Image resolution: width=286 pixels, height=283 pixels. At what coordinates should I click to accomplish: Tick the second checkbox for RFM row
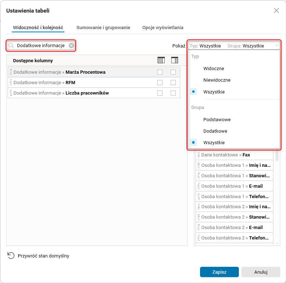click(x=173, y=83)
